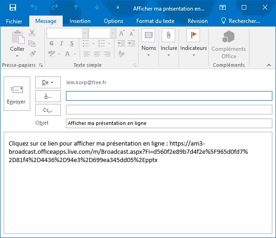The image size is (276, 238).
Task: Click the À... recipients button
Action: (48, 96)
